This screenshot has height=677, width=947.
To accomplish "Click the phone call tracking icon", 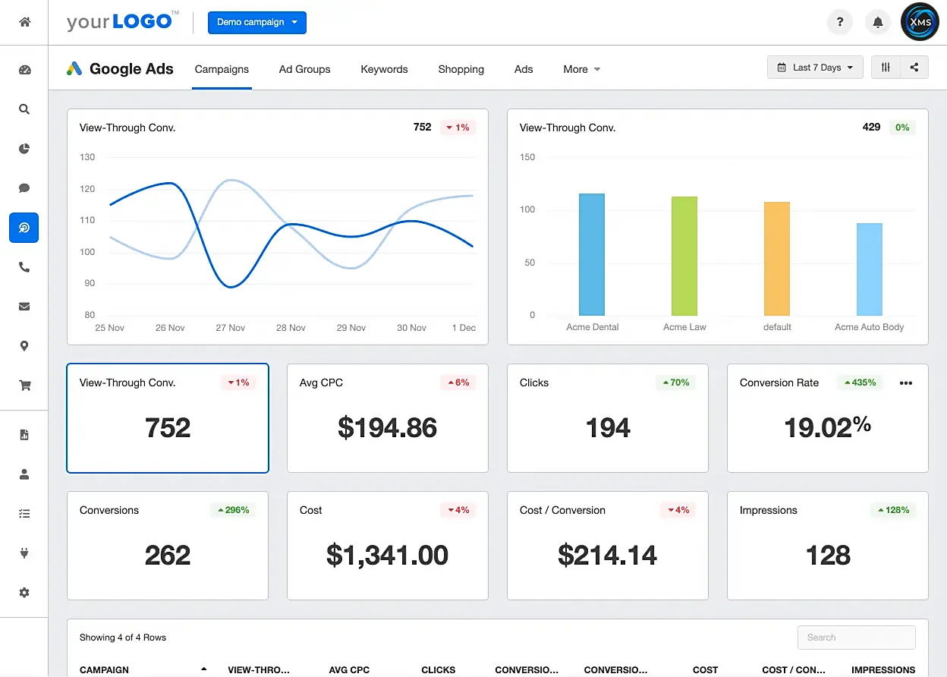I will (x=24, y=267).
